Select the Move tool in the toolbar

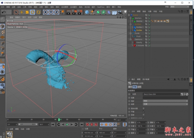(x=21, y=12)
